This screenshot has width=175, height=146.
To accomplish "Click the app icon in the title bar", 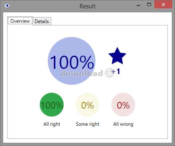I will (7, 6).
